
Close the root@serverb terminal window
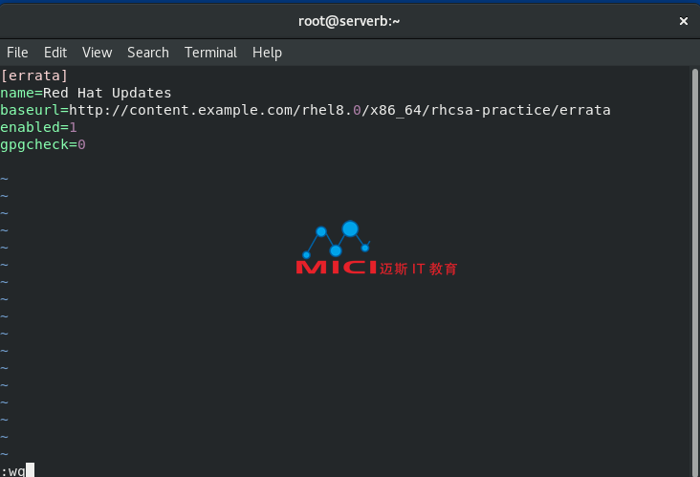click(x=683, y=21)
